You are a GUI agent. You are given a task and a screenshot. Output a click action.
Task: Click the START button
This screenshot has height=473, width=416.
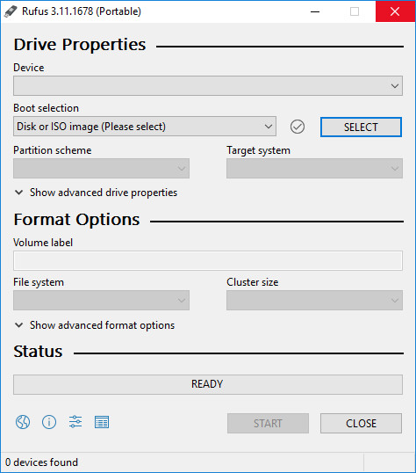(268, 423)
